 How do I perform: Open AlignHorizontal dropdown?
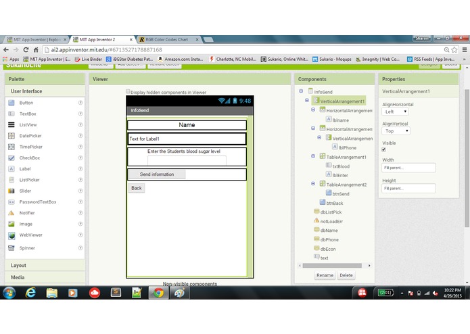(x=396, y=112)
